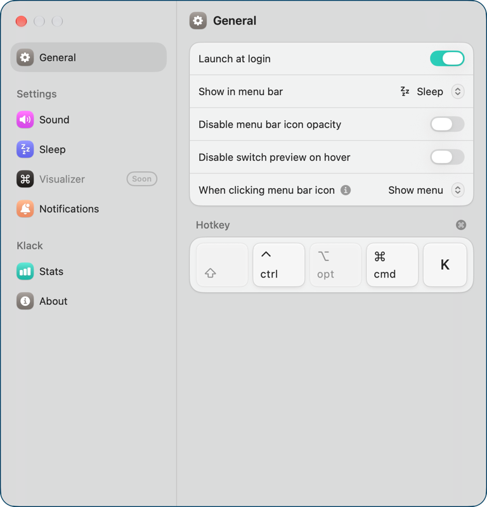Click the purple Sleep Zz icon

coord(25,150)
